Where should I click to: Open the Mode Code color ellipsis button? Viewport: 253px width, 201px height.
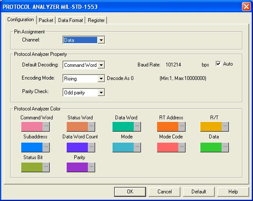click(182, 147)
